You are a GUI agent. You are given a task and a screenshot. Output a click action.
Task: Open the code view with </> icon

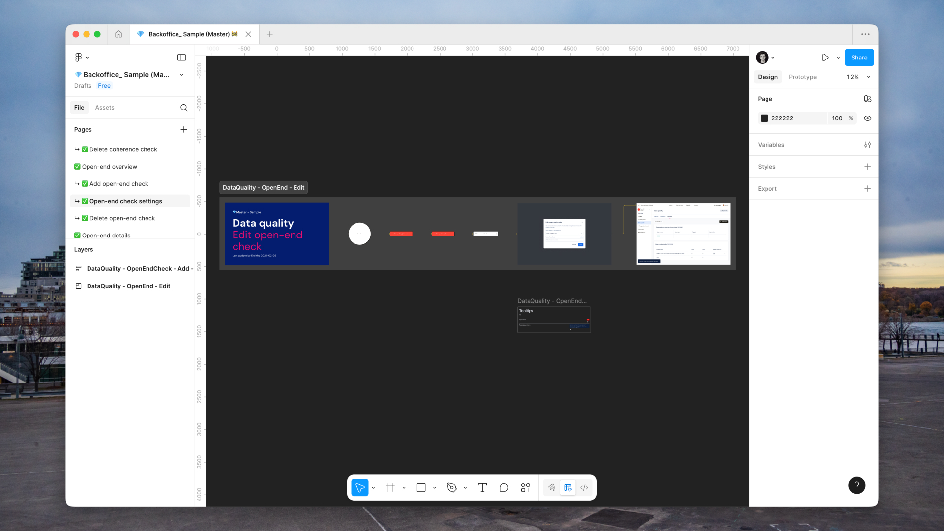pyautogui.click(x=584, y=487)
